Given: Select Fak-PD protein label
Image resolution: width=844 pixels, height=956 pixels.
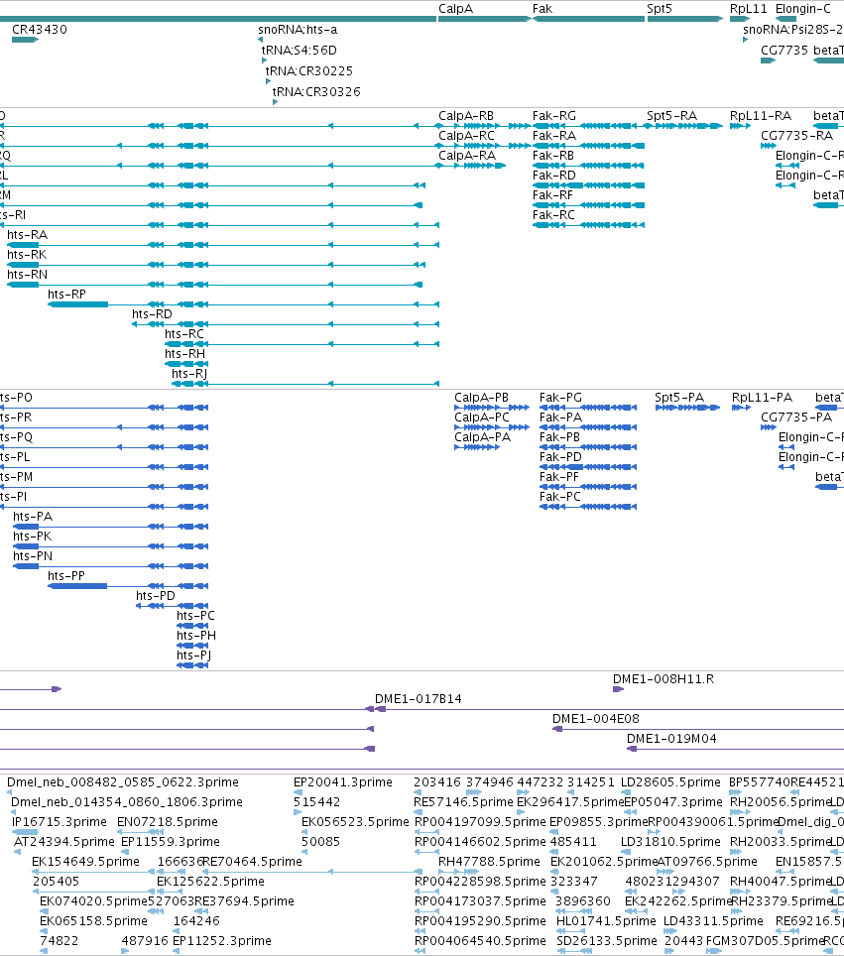Looking at the screenshot, I should (x=560, y=457).
